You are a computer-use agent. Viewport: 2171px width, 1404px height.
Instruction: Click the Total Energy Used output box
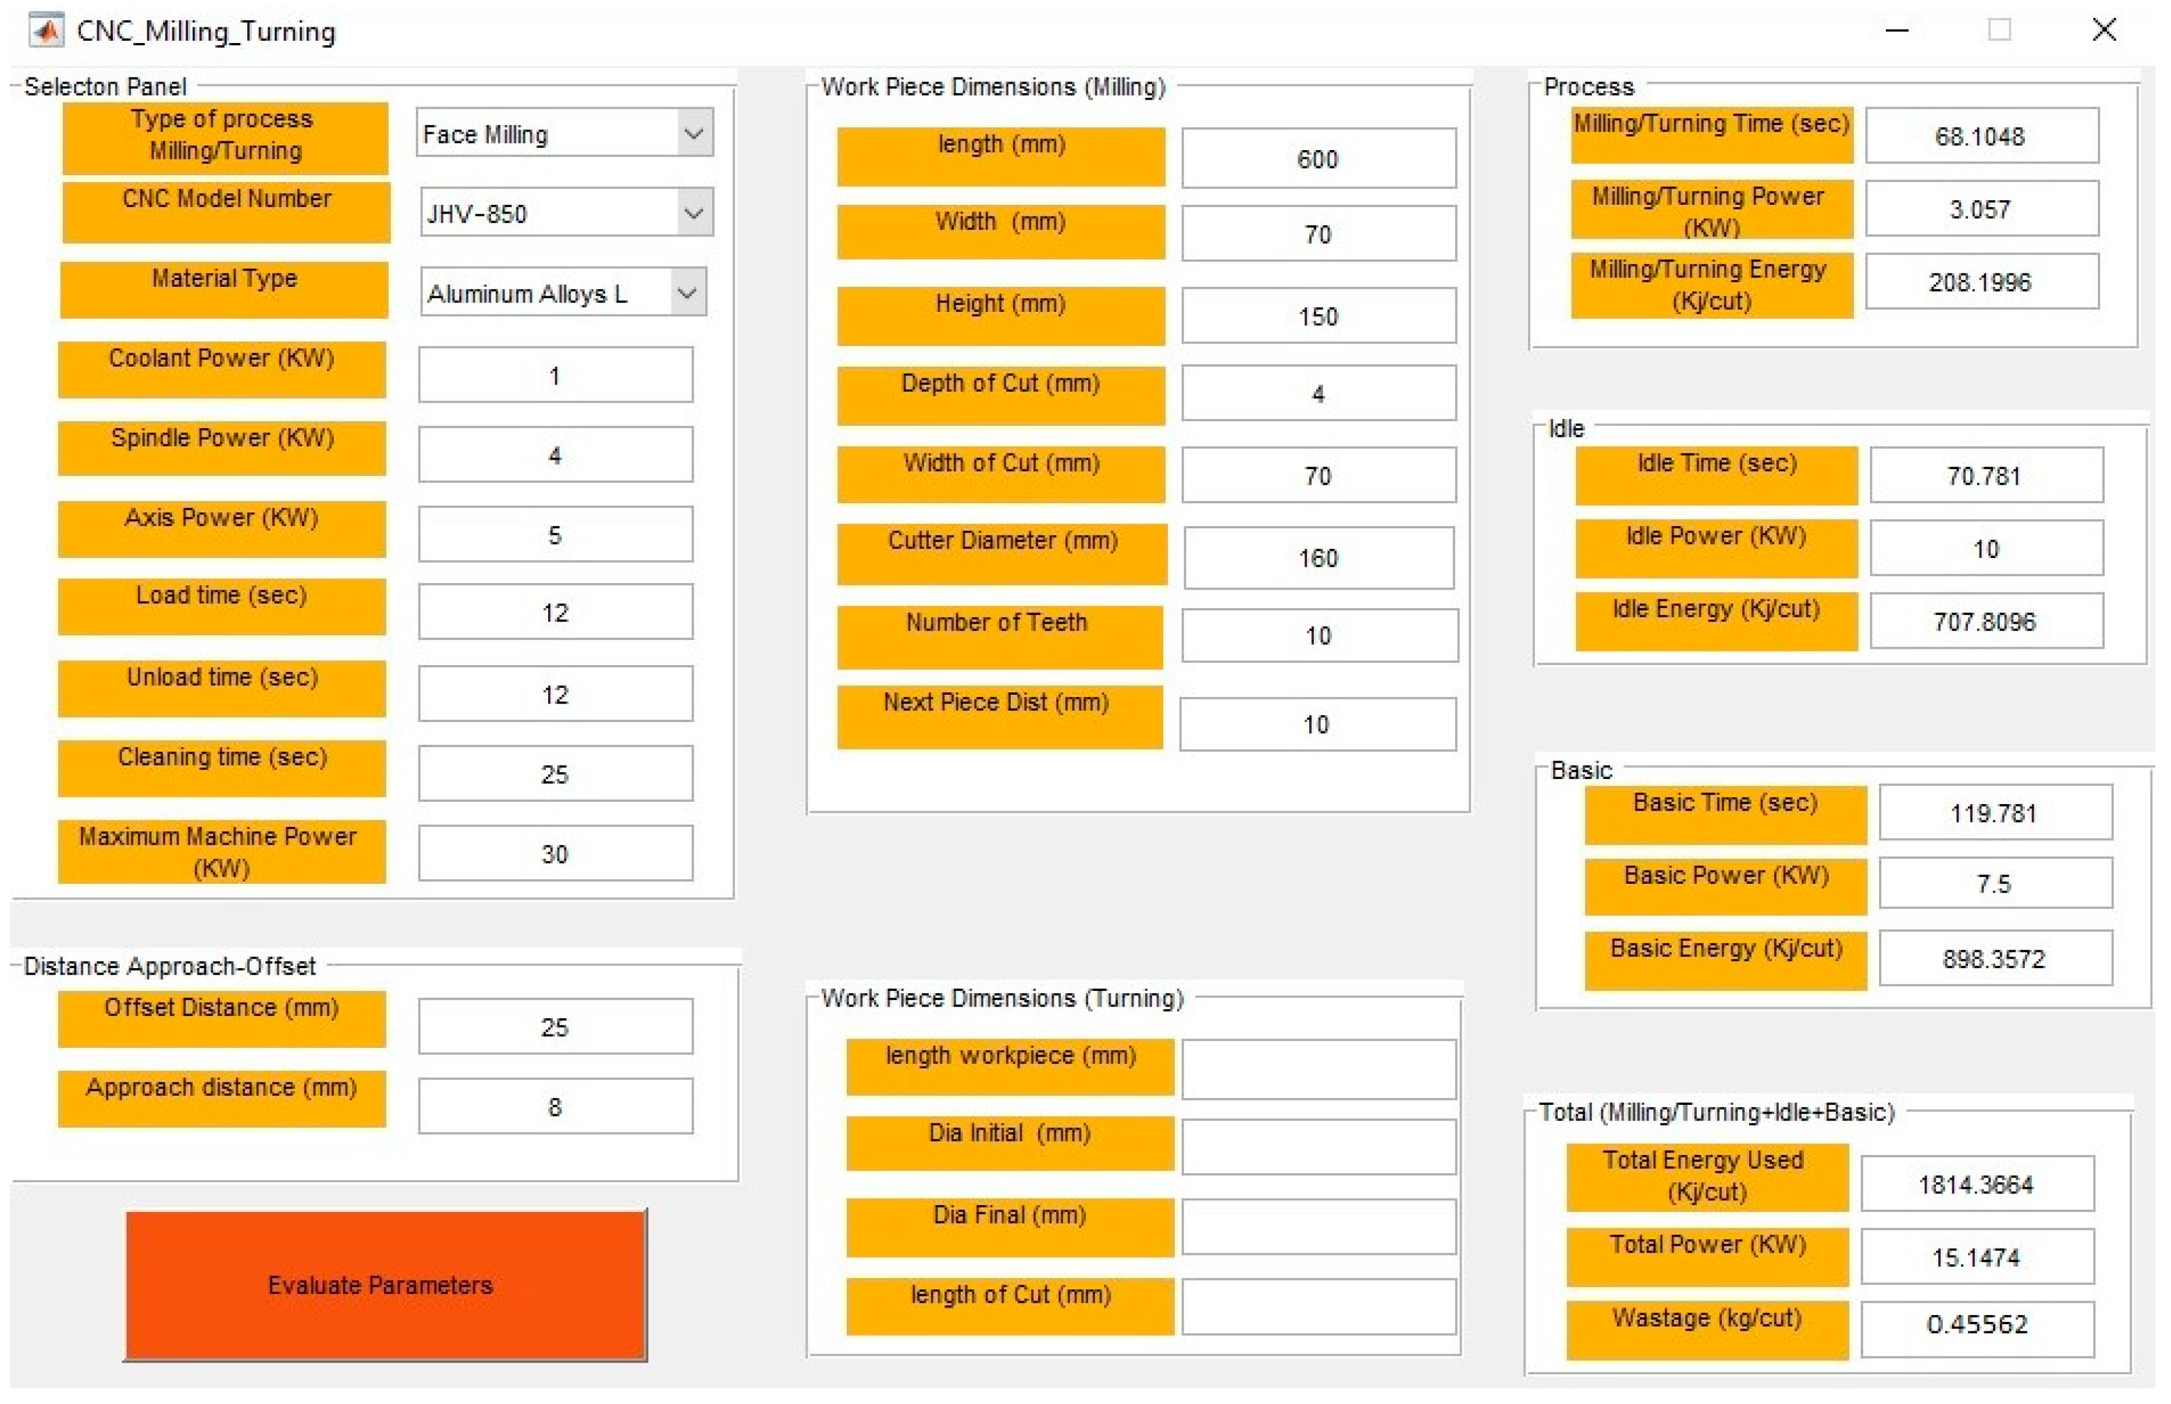(1976, 1183)
